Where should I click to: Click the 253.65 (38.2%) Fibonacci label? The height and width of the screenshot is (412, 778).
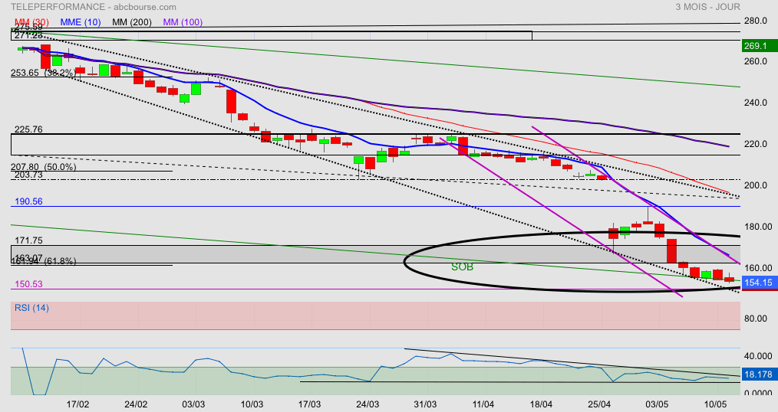tap(44, 73)
